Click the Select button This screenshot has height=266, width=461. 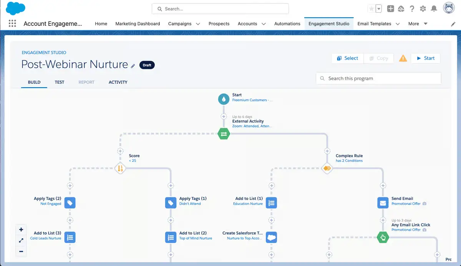(347, 58)
